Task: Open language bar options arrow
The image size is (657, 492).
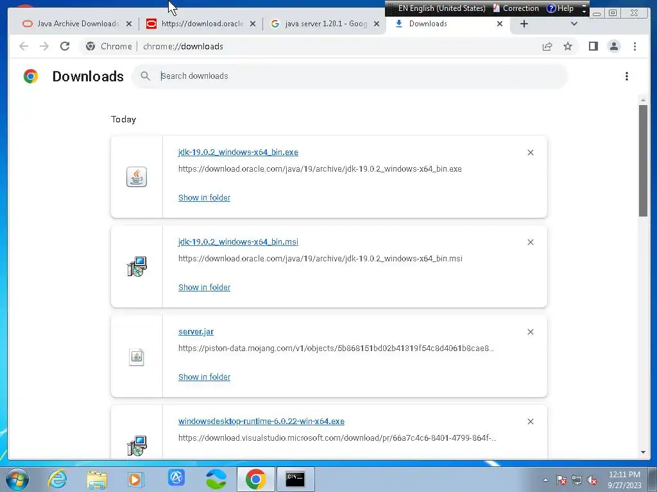Action: (584, 11)
